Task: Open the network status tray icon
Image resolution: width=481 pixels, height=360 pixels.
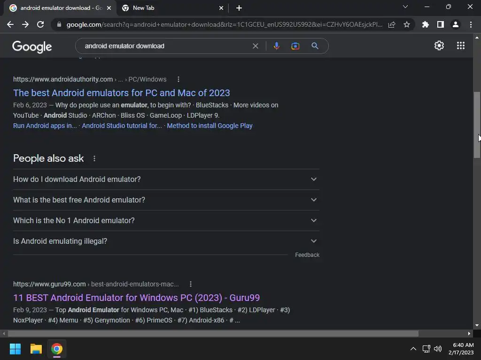Action: click(426, 349)
